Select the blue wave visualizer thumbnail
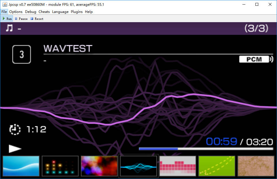The width and height of the screenshot is (277, 179). coord(21,166)
